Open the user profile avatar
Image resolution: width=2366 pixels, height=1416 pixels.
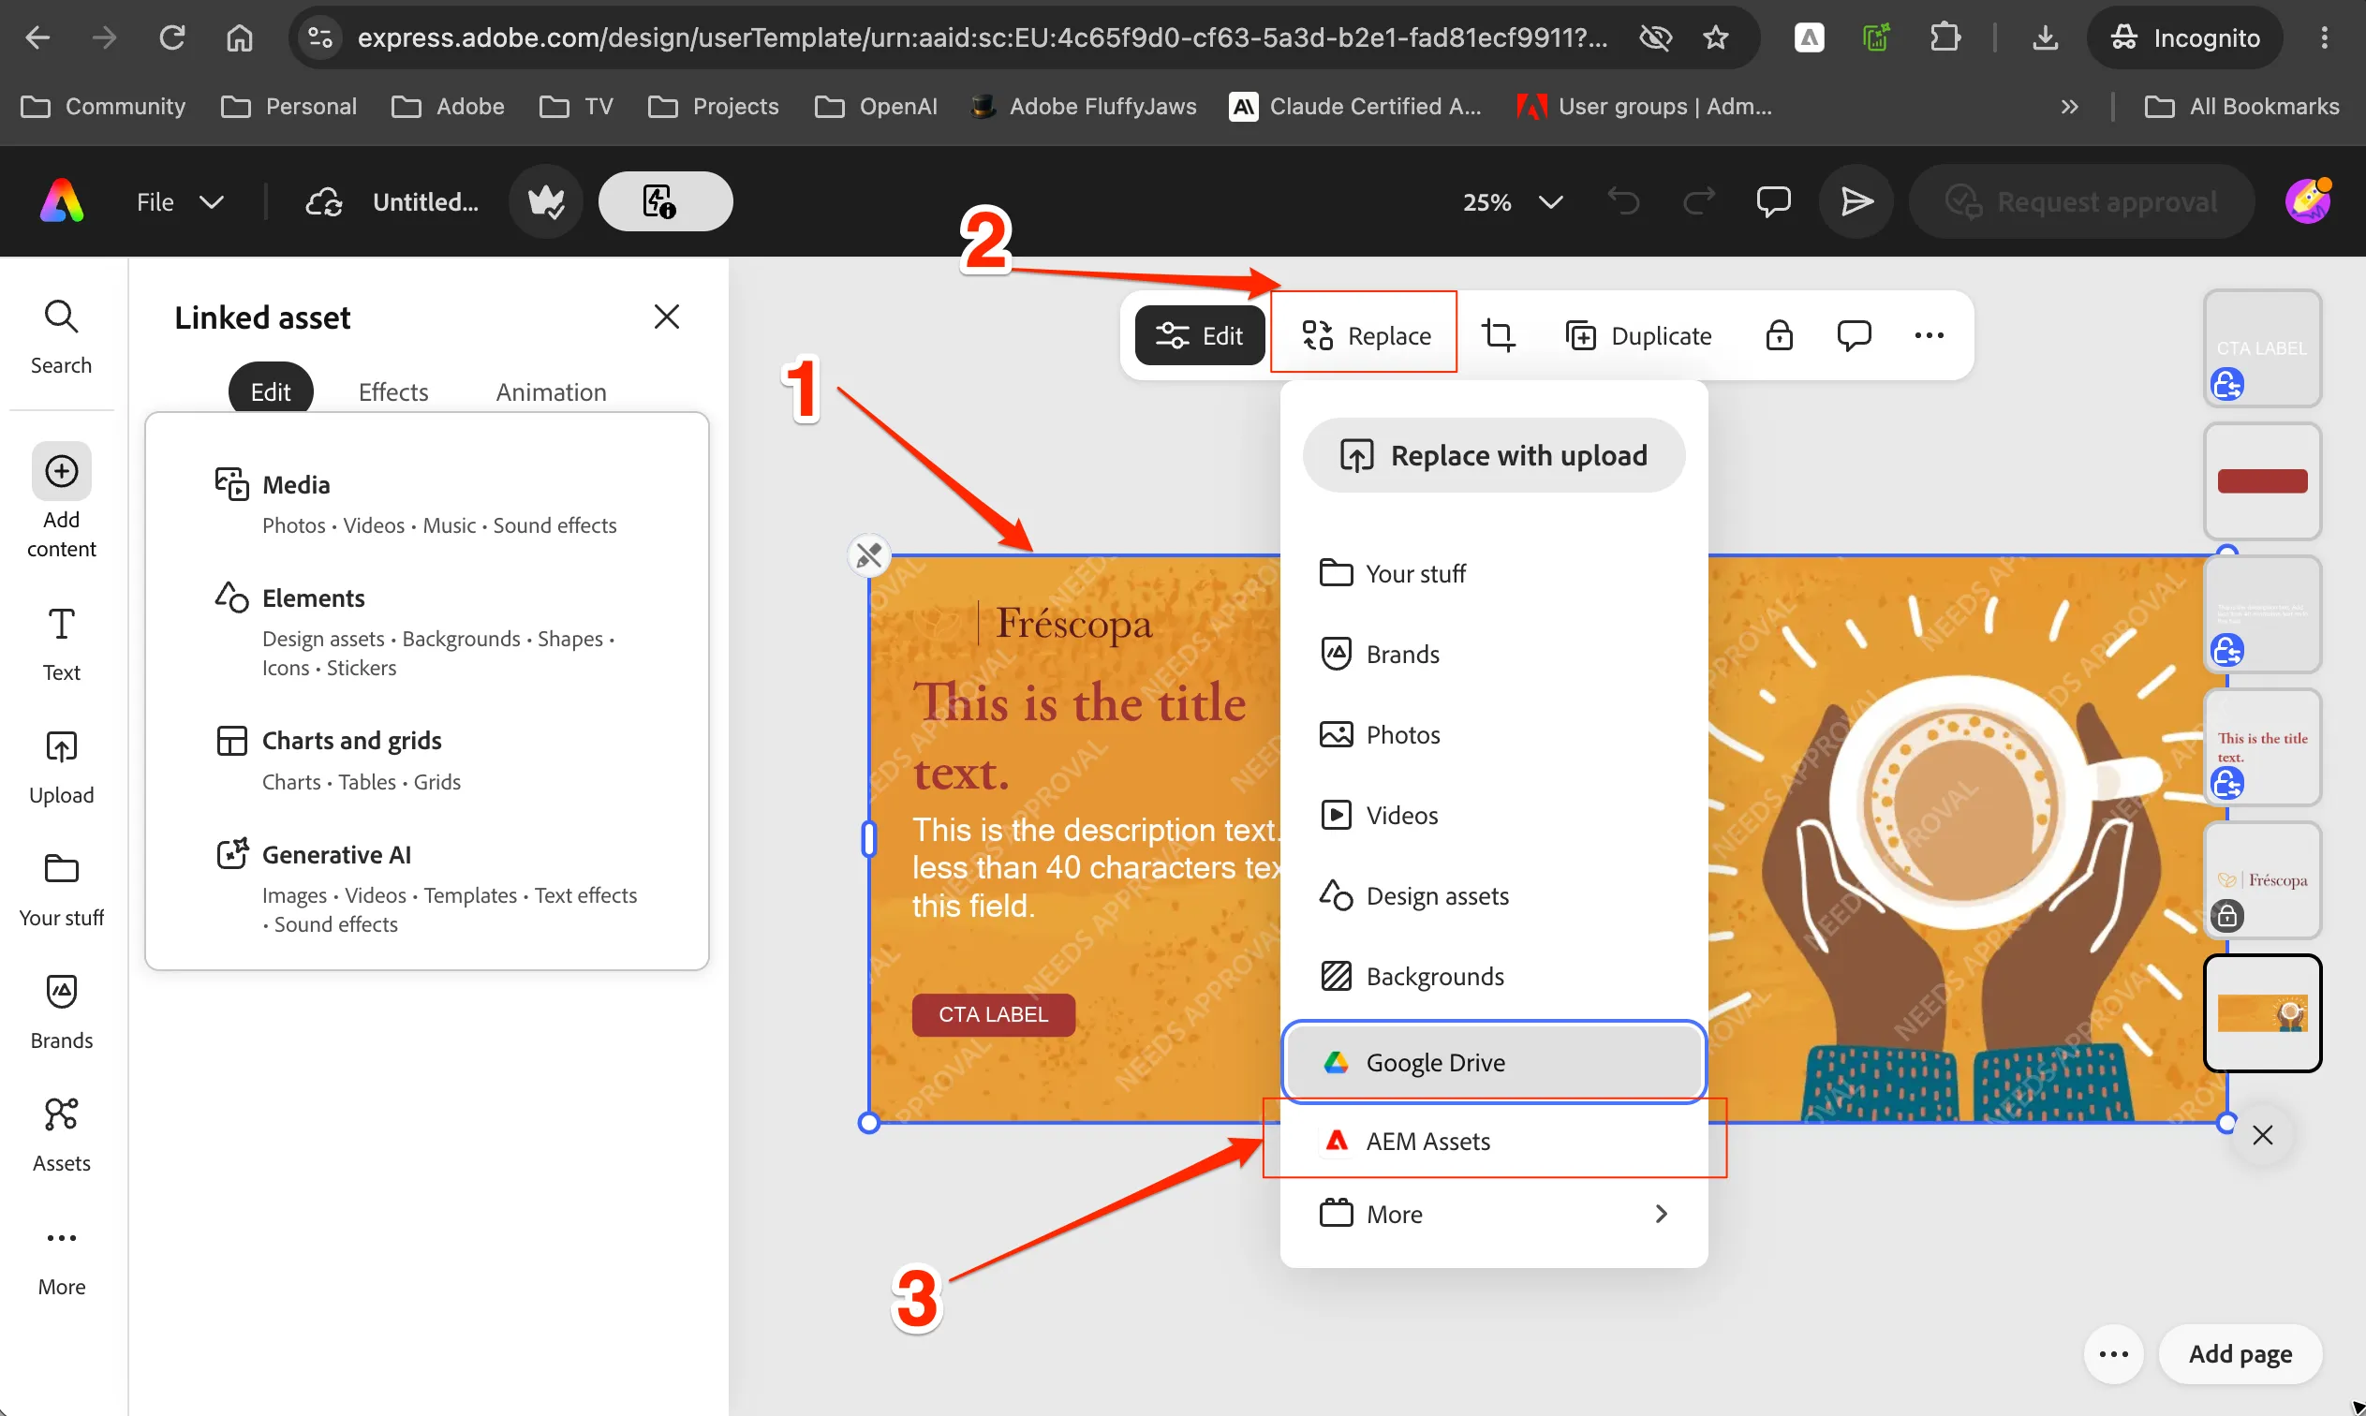coord(2308,201)
